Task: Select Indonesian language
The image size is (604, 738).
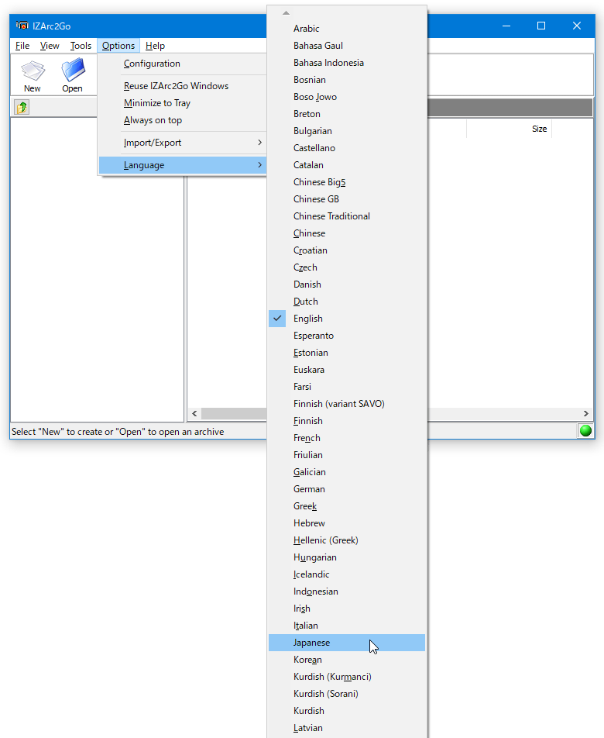Action: pyautogui.click(x=347, y=591)
